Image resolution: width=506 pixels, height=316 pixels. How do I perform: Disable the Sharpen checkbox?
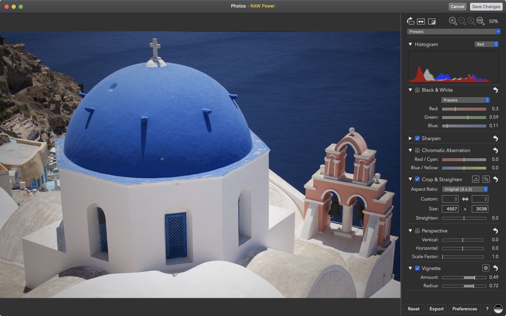417,139
